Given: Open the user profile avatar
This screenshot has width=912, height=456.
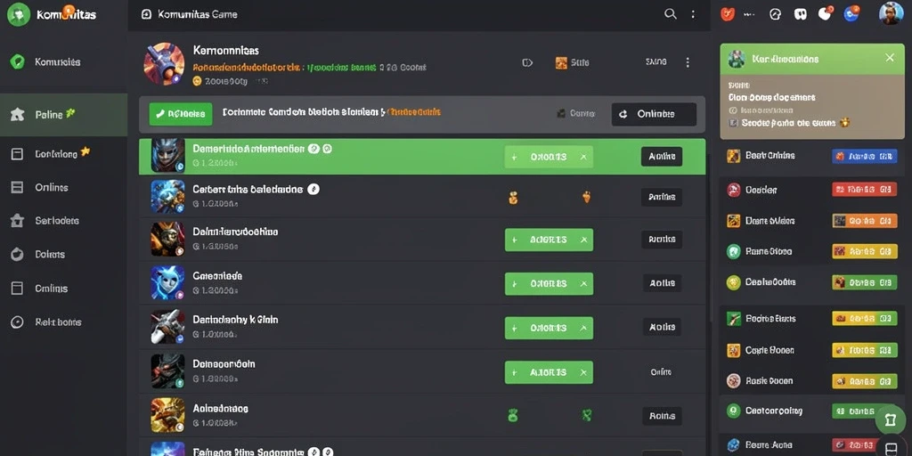Looking at the screenshot, I should pyautogui.click(x=891, y=13).
